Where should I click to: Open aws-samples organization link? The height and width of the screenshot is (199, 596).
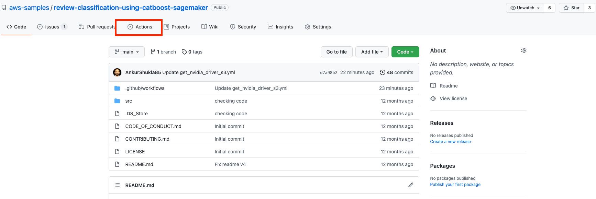(29, 8)
